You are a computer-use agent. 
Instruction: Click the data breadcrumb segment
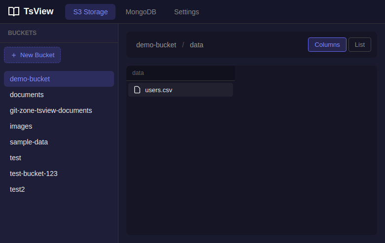click(196, 45)
